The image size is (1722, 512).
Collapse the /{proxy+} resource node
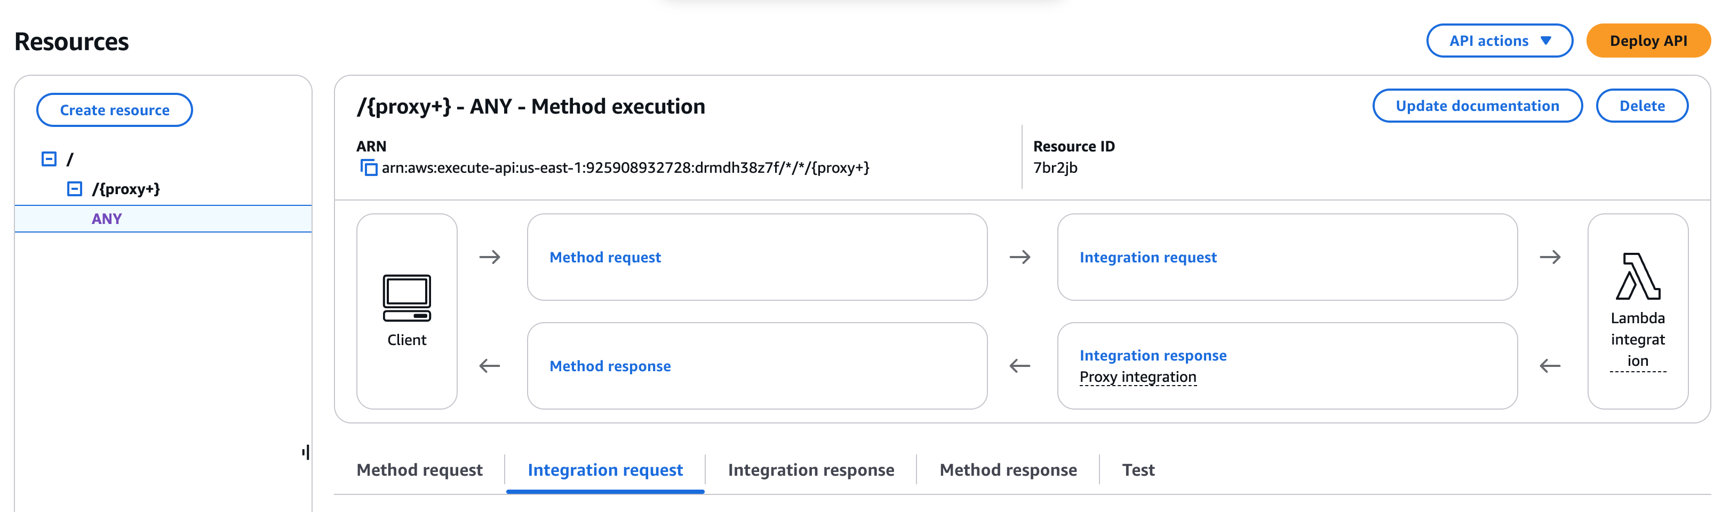coord(75,189)
